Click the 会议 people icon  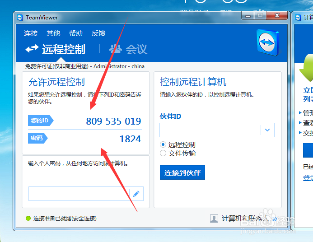point(116,49)
